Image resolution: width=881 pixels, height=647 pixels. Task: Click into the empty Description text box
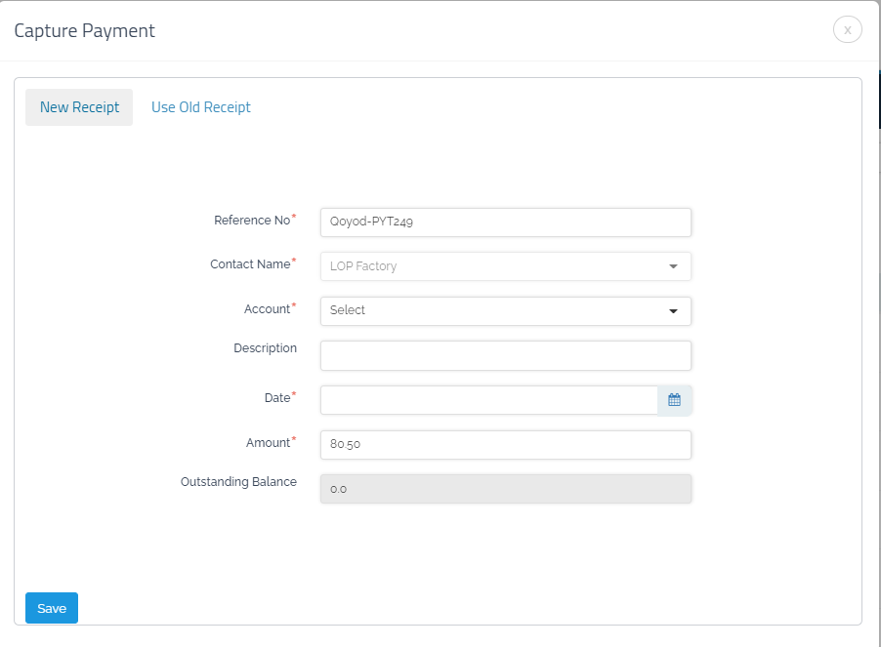point(505,355)
